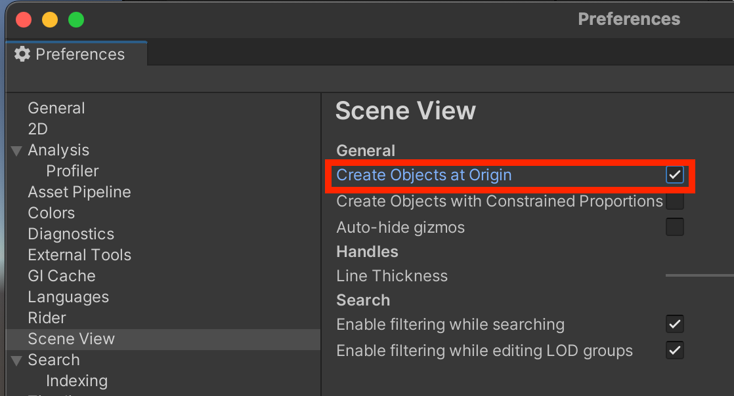Switch to the Preferences tab
The width and height of the screenshot is (734, 396).
[x=76, y=54]
